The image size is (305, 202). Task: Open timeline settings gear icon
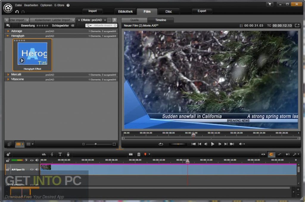click(8, 155)
